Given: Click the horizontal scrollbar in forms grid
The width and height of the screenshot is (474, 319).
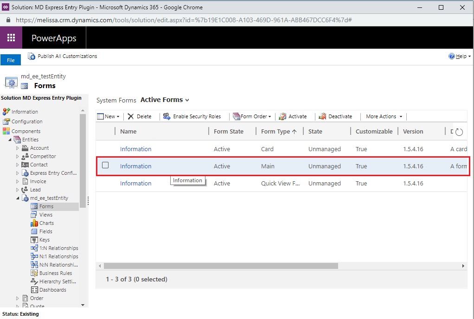Looking at the screenshot, I should pos(220,266).
